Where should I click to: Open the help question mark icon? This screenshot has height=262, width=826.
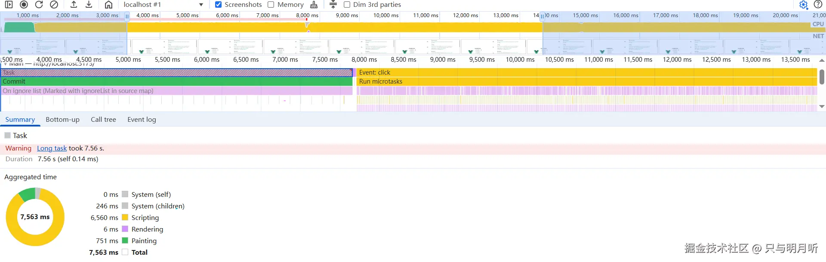point(818,5)
